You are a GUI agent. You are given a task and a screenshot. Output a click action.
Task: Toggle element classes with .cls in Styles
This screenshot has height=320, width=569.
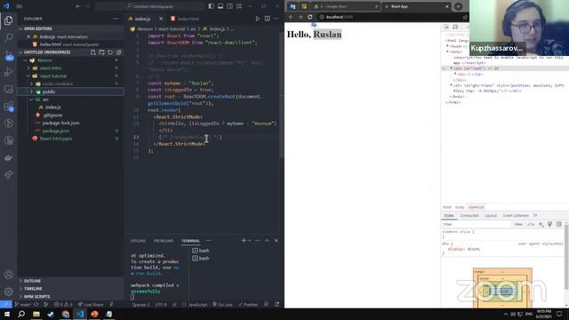[x=531, y=224]
